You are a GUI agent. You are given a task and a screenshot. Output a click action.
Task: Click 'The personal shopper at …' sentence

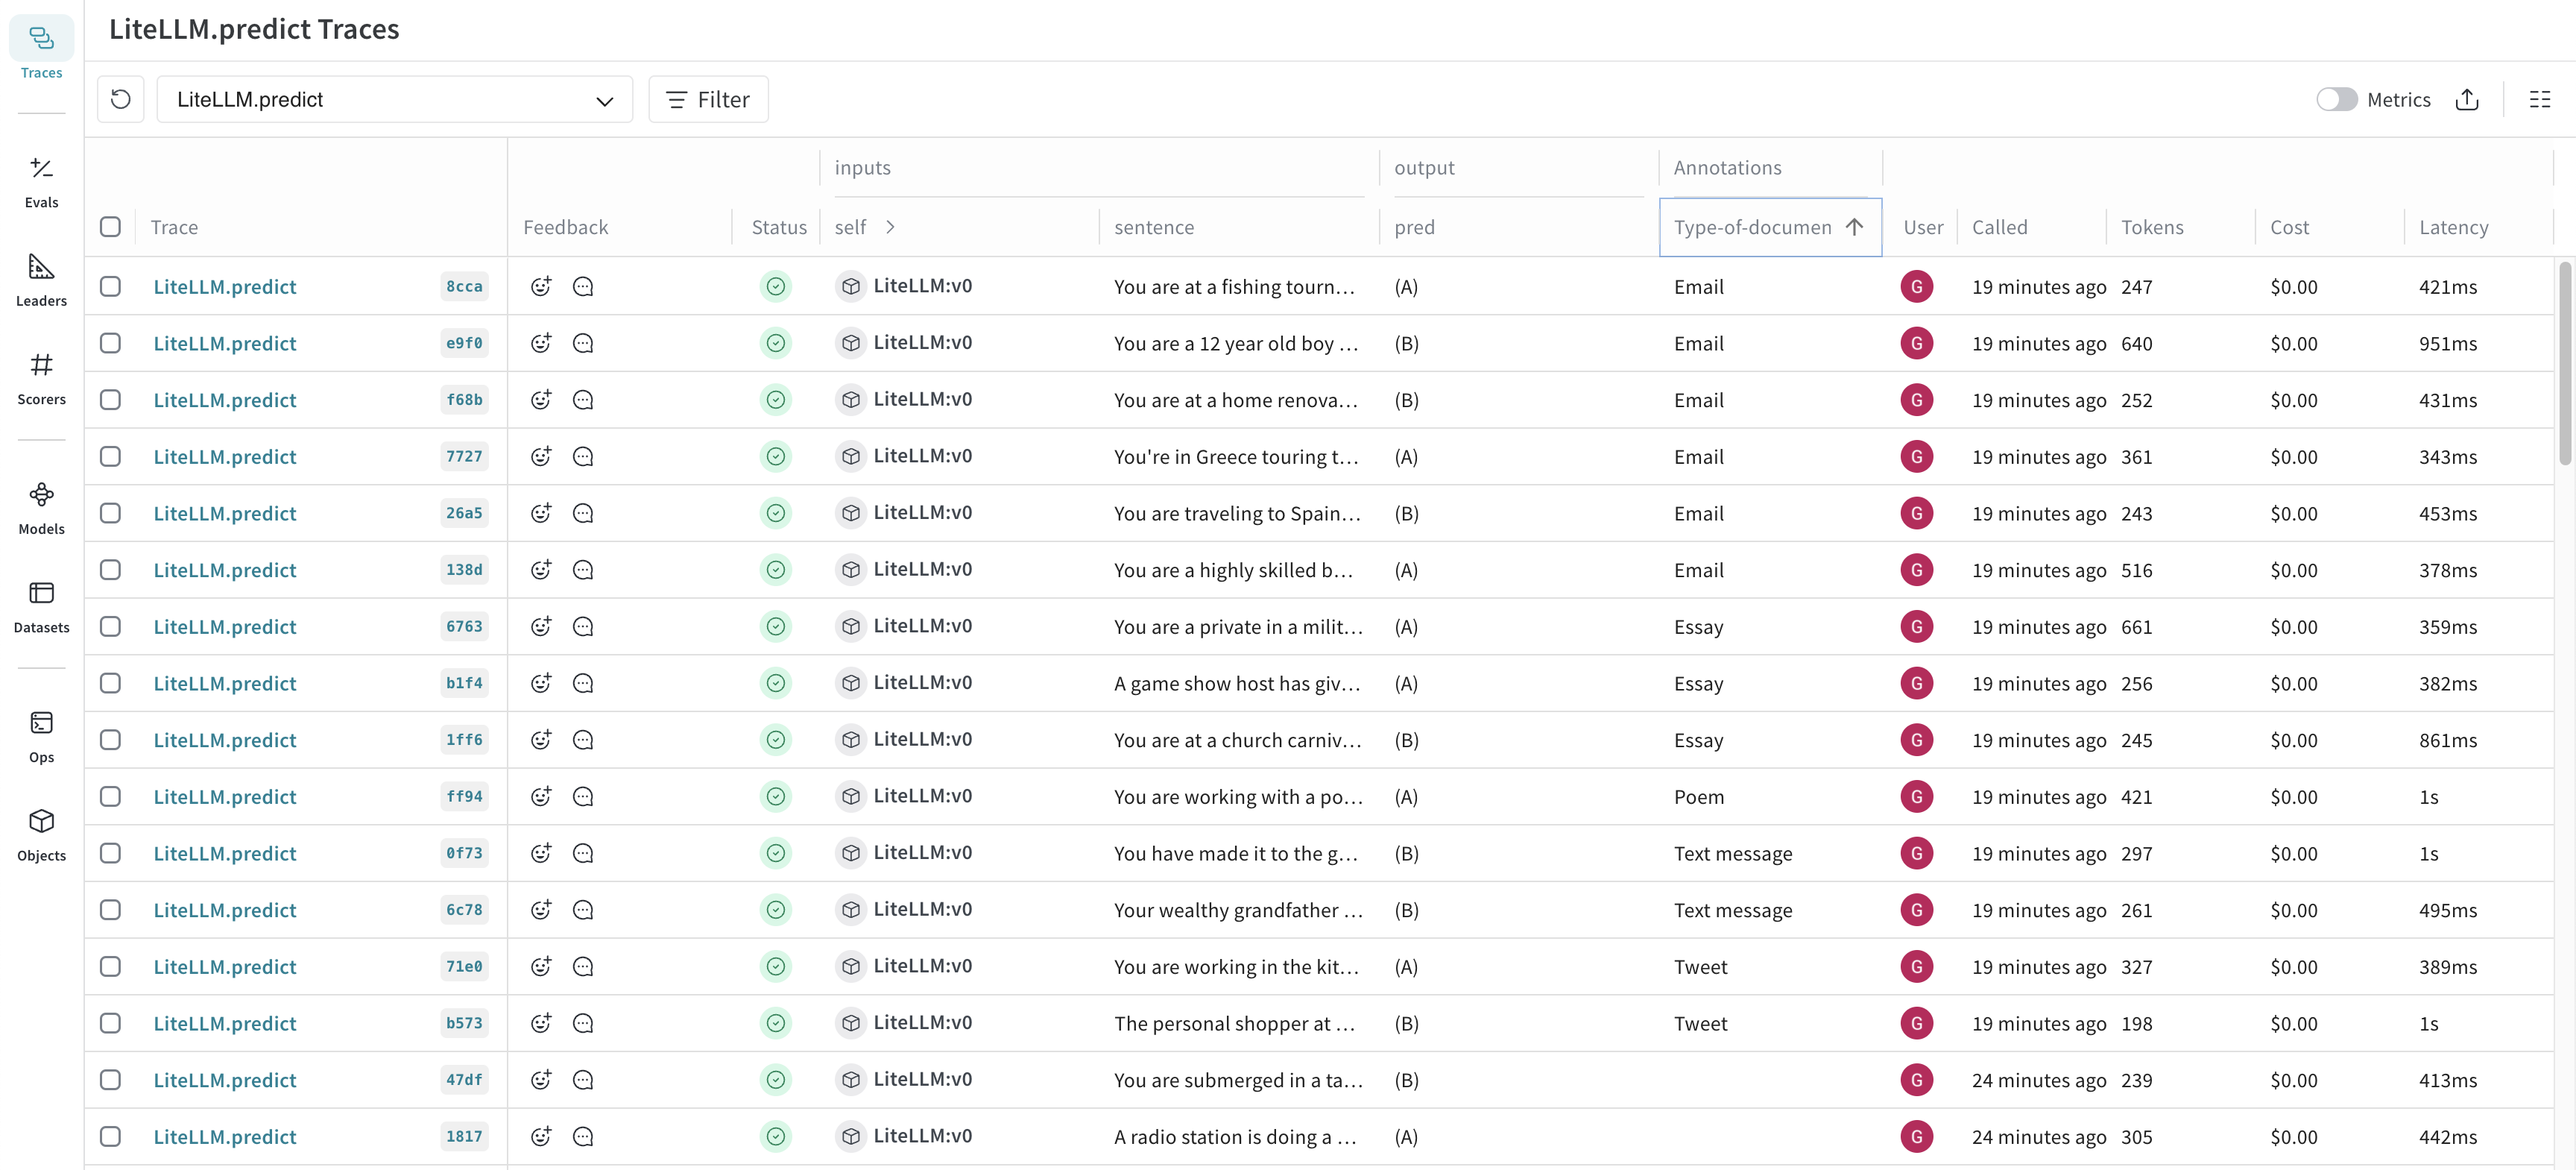(x=1234, y=1023)
